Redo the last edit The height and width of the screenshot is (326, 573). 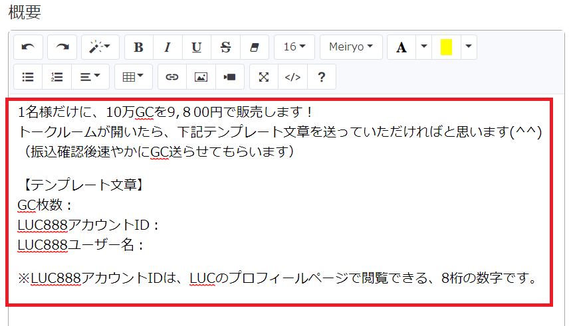tap(62, 47)
